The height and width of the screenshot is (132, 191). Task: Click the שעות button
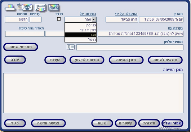(102, 123)
